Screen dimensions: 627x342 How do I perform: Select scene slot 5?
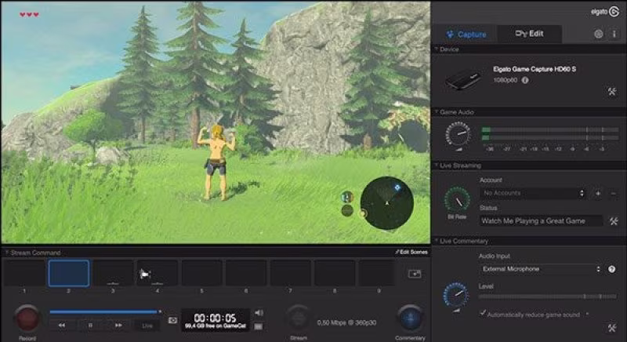pos(201,273)
